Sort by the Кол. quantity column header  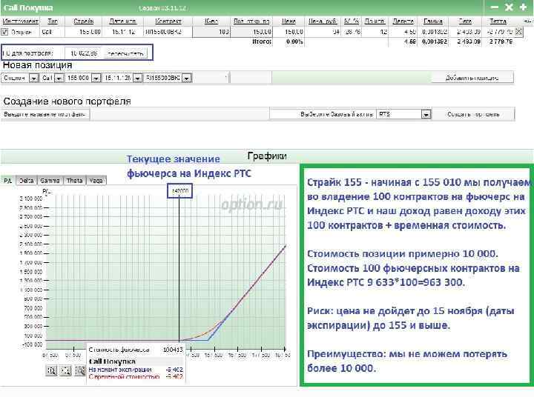coord(211,21)
